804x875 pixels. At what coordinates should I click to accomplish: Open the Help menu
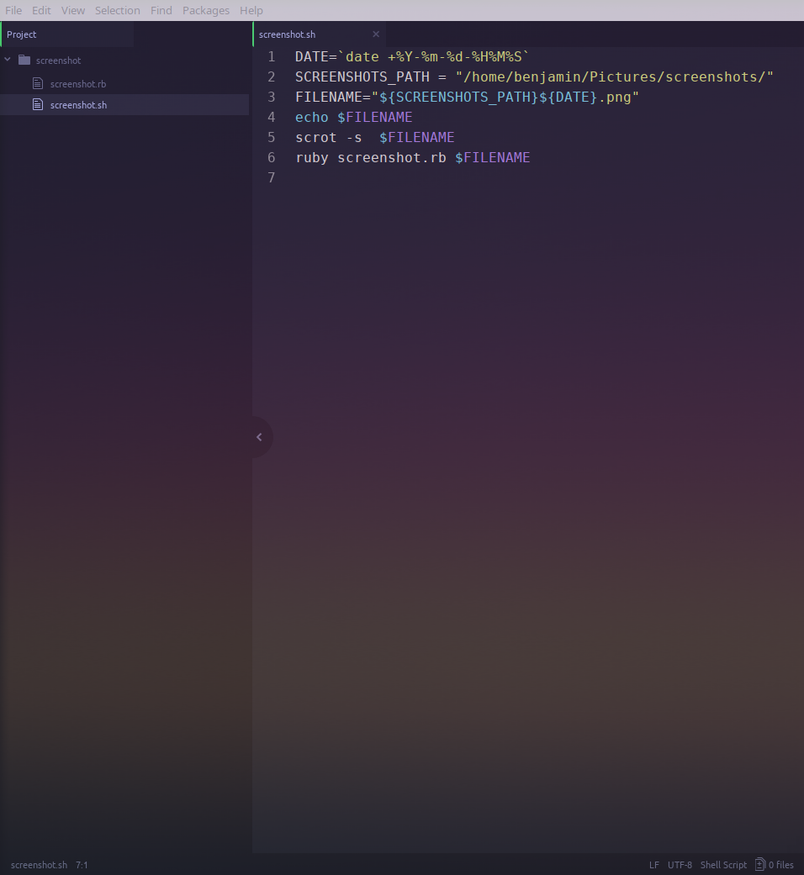(x=251, y=11)
